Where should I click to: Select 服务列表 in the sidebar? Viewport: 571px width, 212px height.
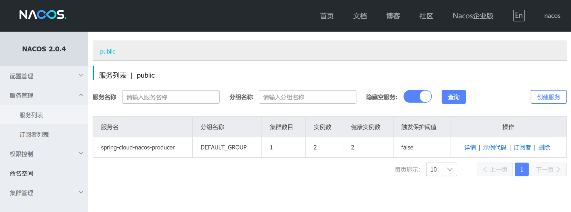click(x=31, y=115)
